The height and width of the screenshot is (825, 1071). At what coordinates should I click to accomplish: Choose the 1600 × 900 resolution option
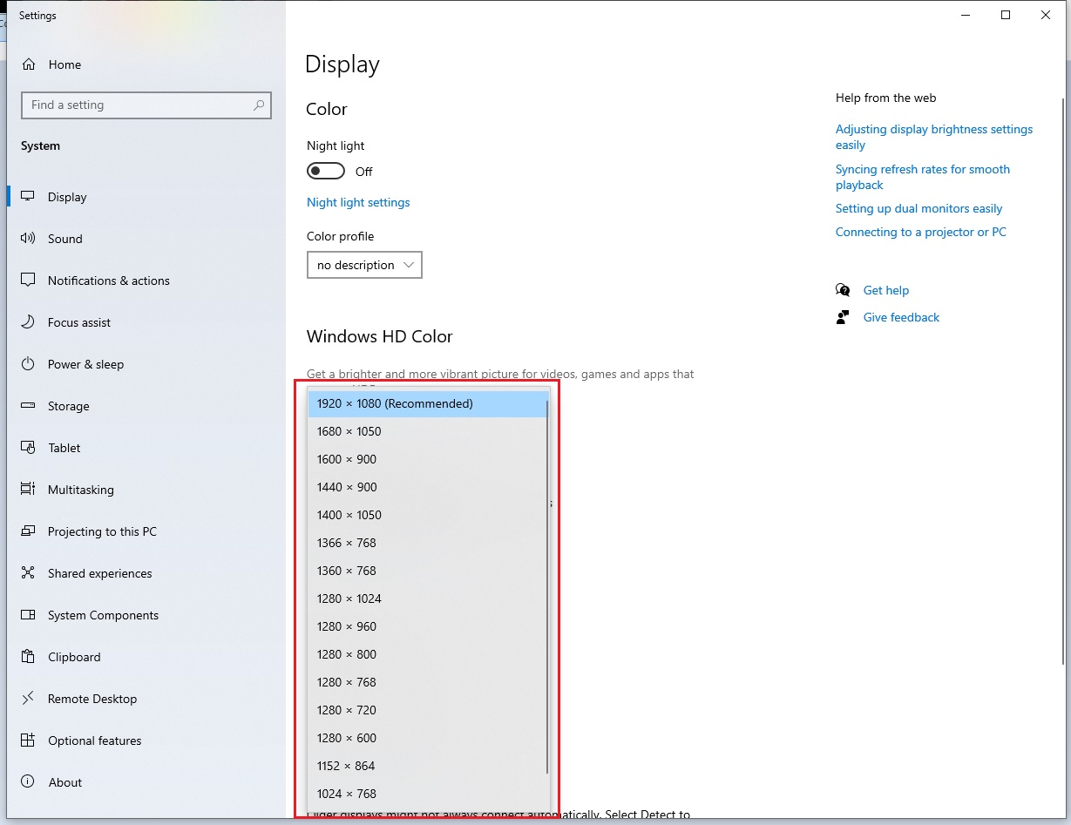click(428, 459)
